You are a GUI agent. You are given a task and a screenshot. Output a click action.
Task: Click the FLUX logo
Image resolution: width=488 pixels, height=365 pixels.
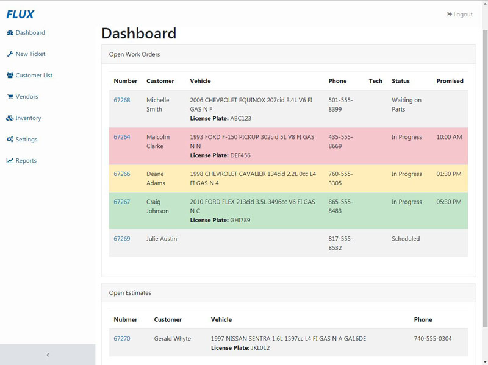(20, 15)
